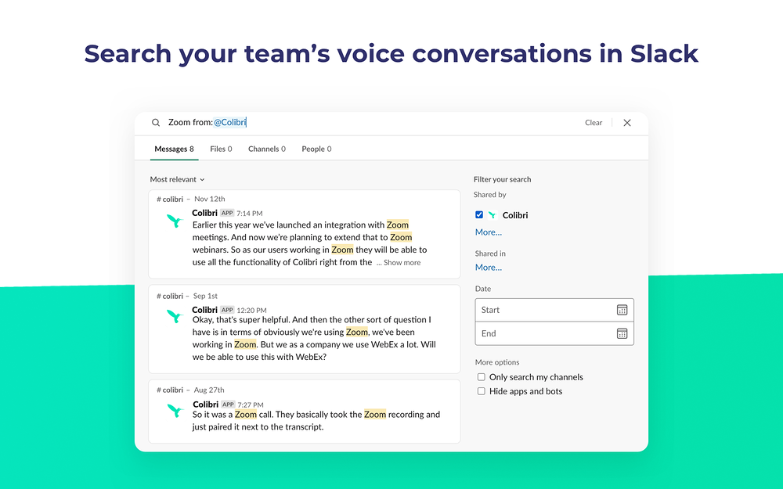Switch to the Messages 8 tab
Viewport: 783px width, 489px height.
(174, 149)
